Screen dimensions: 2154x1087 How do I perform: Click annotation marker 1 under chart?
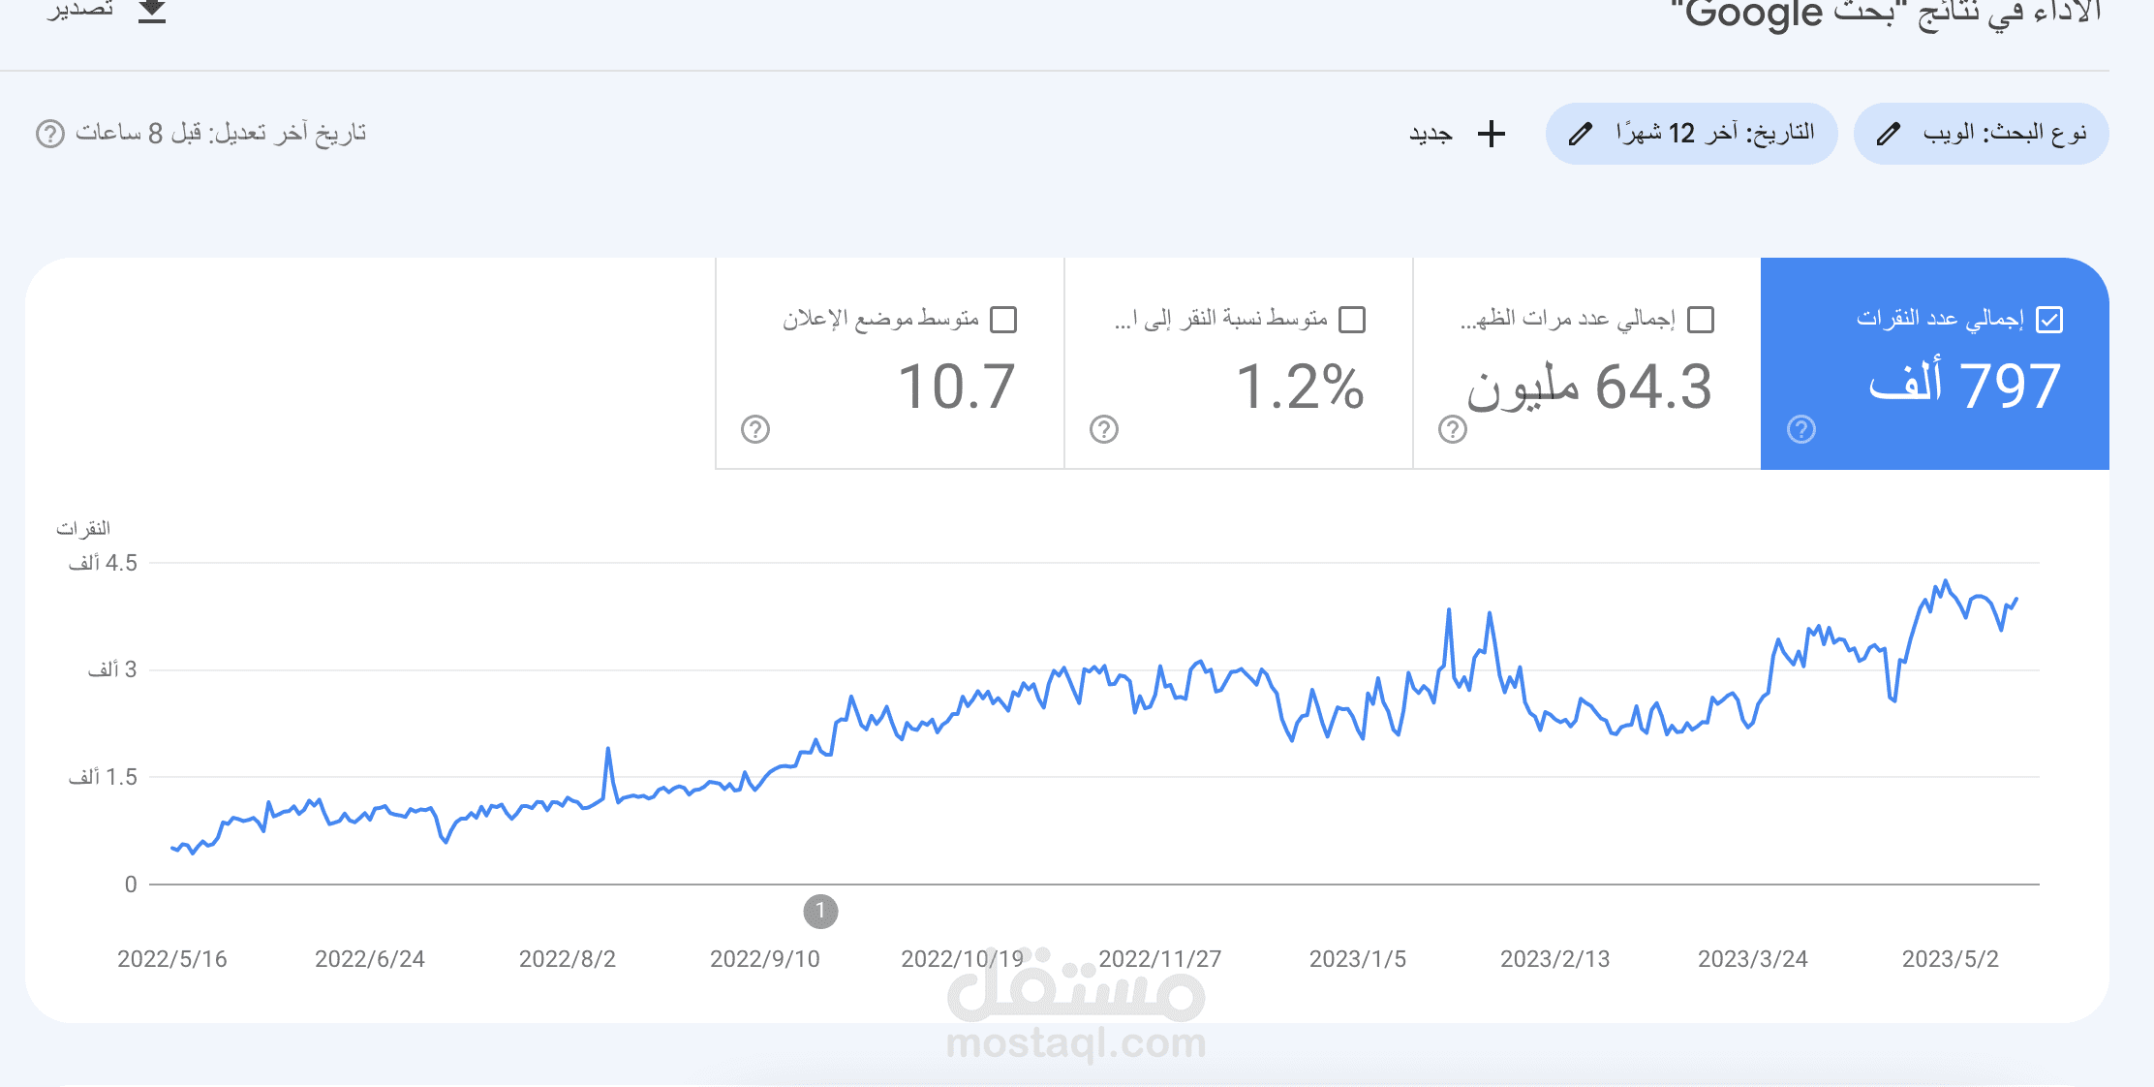pyautogui.click(x=820, y=911)
